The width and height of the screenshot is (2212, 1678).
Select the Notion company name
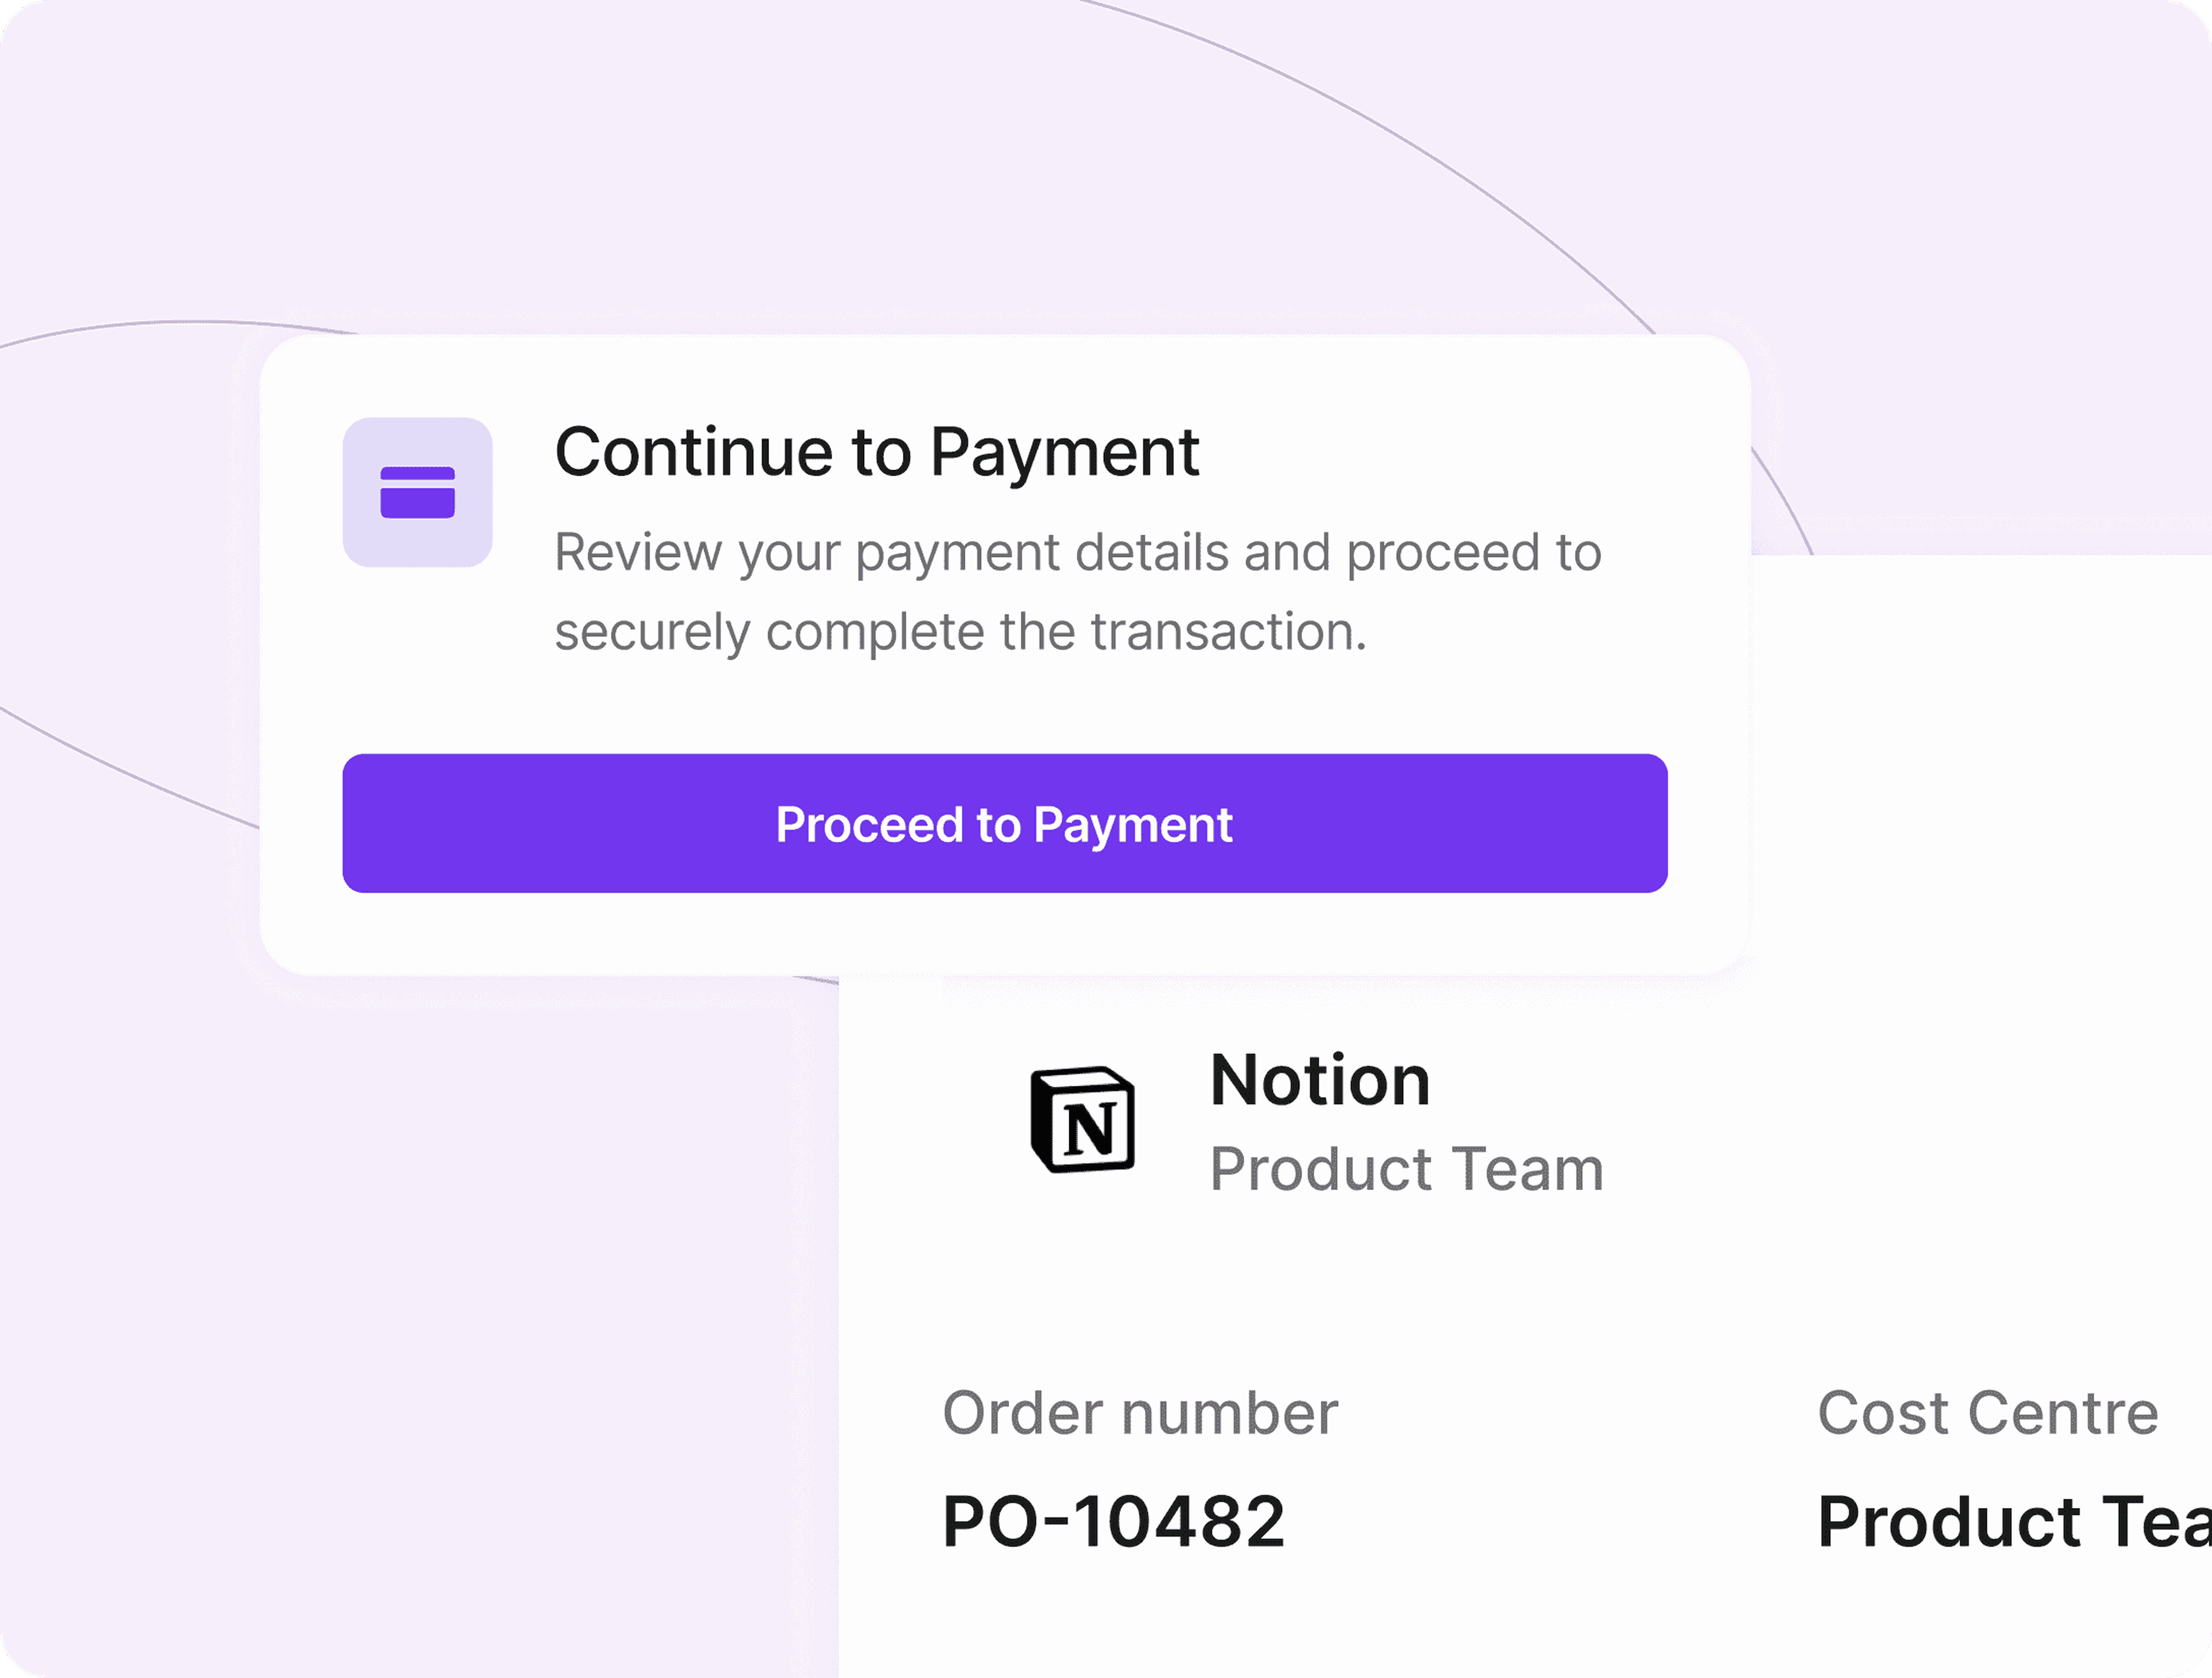coord(1320,1080)
